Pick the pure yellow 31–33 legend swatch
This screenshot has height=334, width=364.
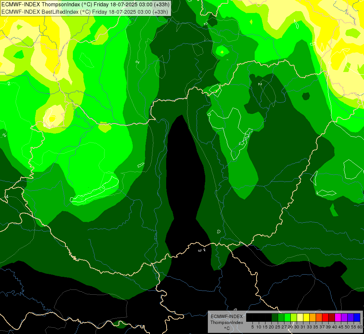pyautogui.click(x=307, y=317)
